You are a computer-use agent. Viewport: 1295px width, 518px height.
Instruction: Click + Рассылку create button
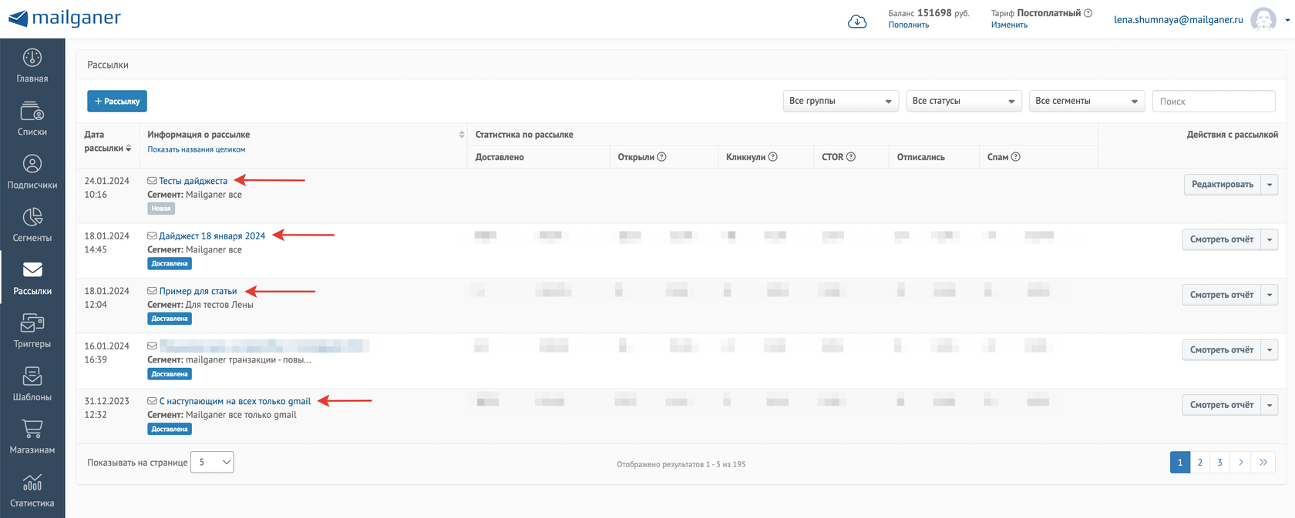(117, 101)
